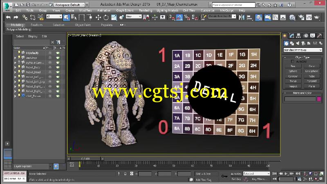Toggle Window/Crossing selection mode

[x=89, y=18]
